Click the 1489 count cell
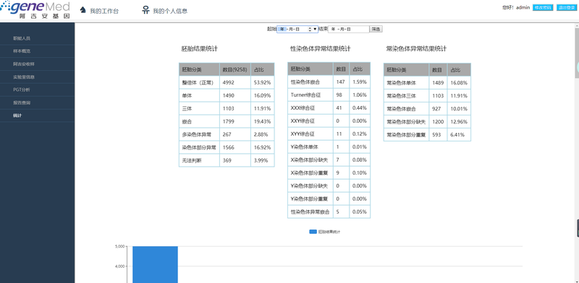This screenshot has height=283, width=579. 439,83
